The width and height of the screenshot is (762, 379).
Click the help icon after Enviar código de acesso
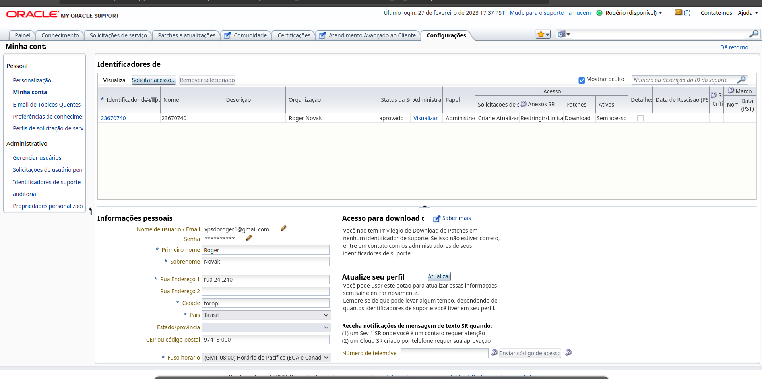coord(568,352)
